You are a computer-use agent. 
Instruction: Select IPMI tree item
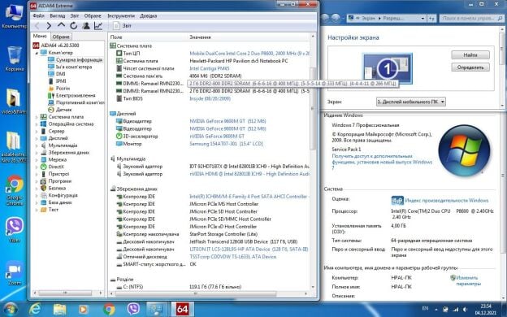tap(57, 81)
